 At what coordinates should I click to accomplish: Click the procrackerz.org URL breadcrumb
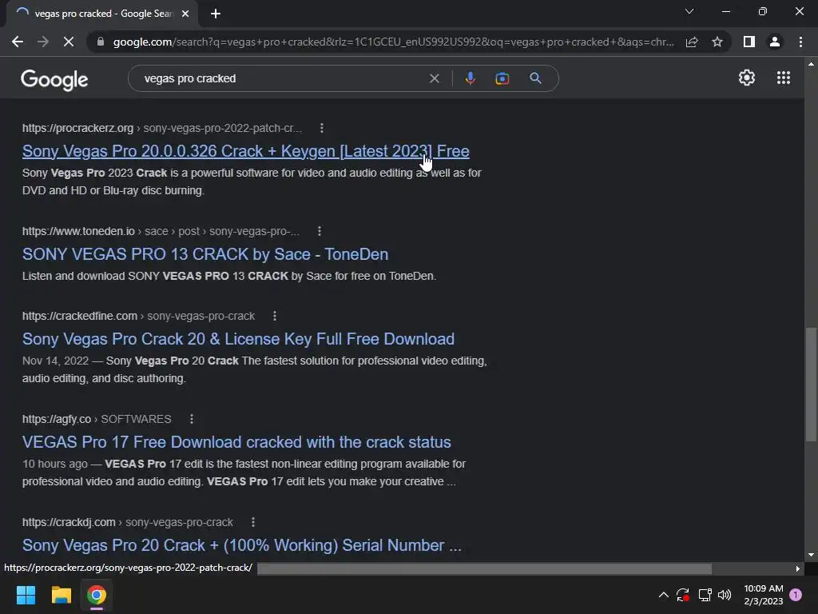[x=161, y=128]
